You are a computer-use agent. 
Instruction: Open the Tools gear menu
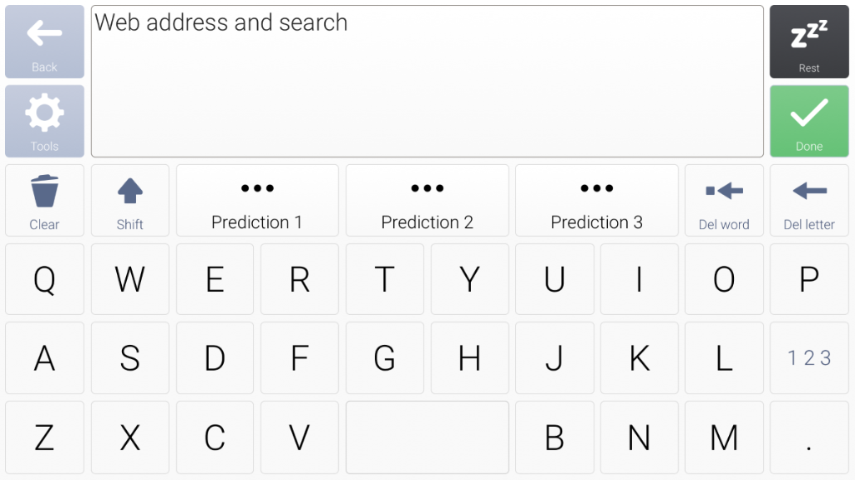pos(44,121)
